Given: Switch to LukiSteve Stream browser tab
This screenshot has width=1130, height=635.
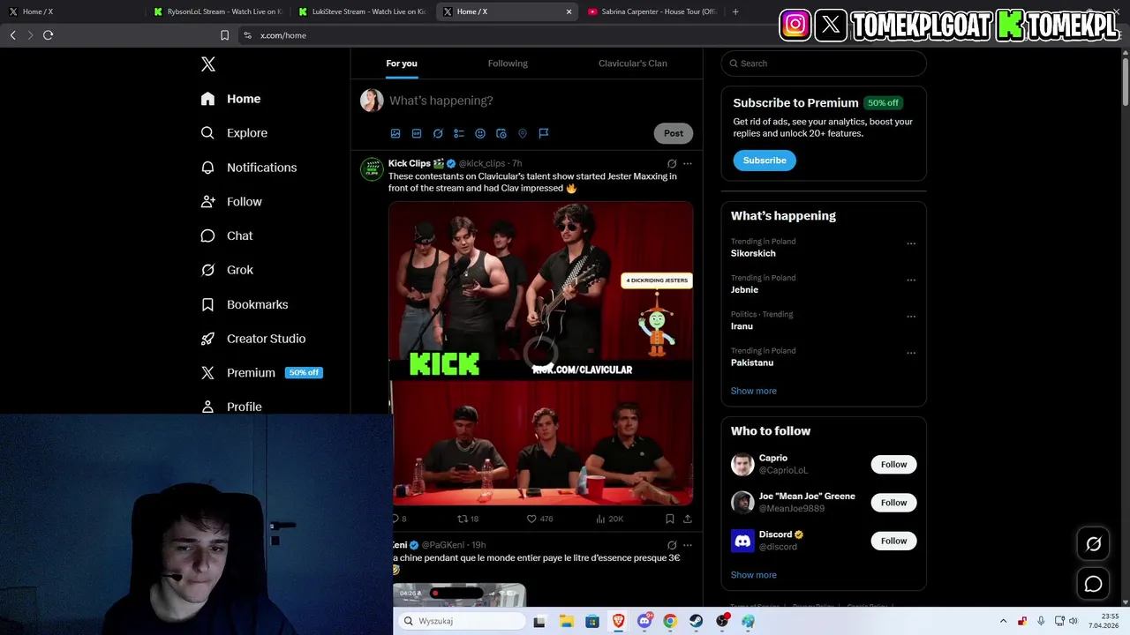Looking at the screenshot, I should (x=363, y=11).
